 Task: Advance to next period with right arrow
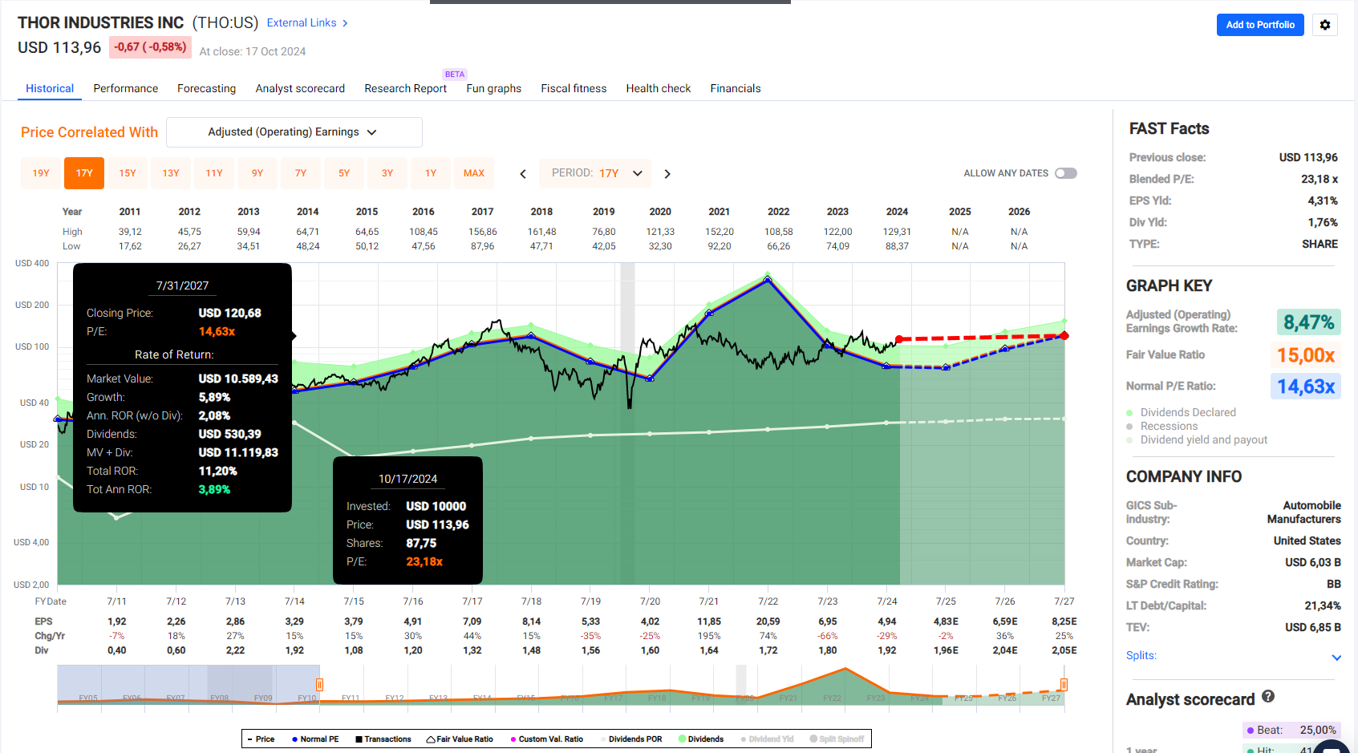(x=667, y=173)
